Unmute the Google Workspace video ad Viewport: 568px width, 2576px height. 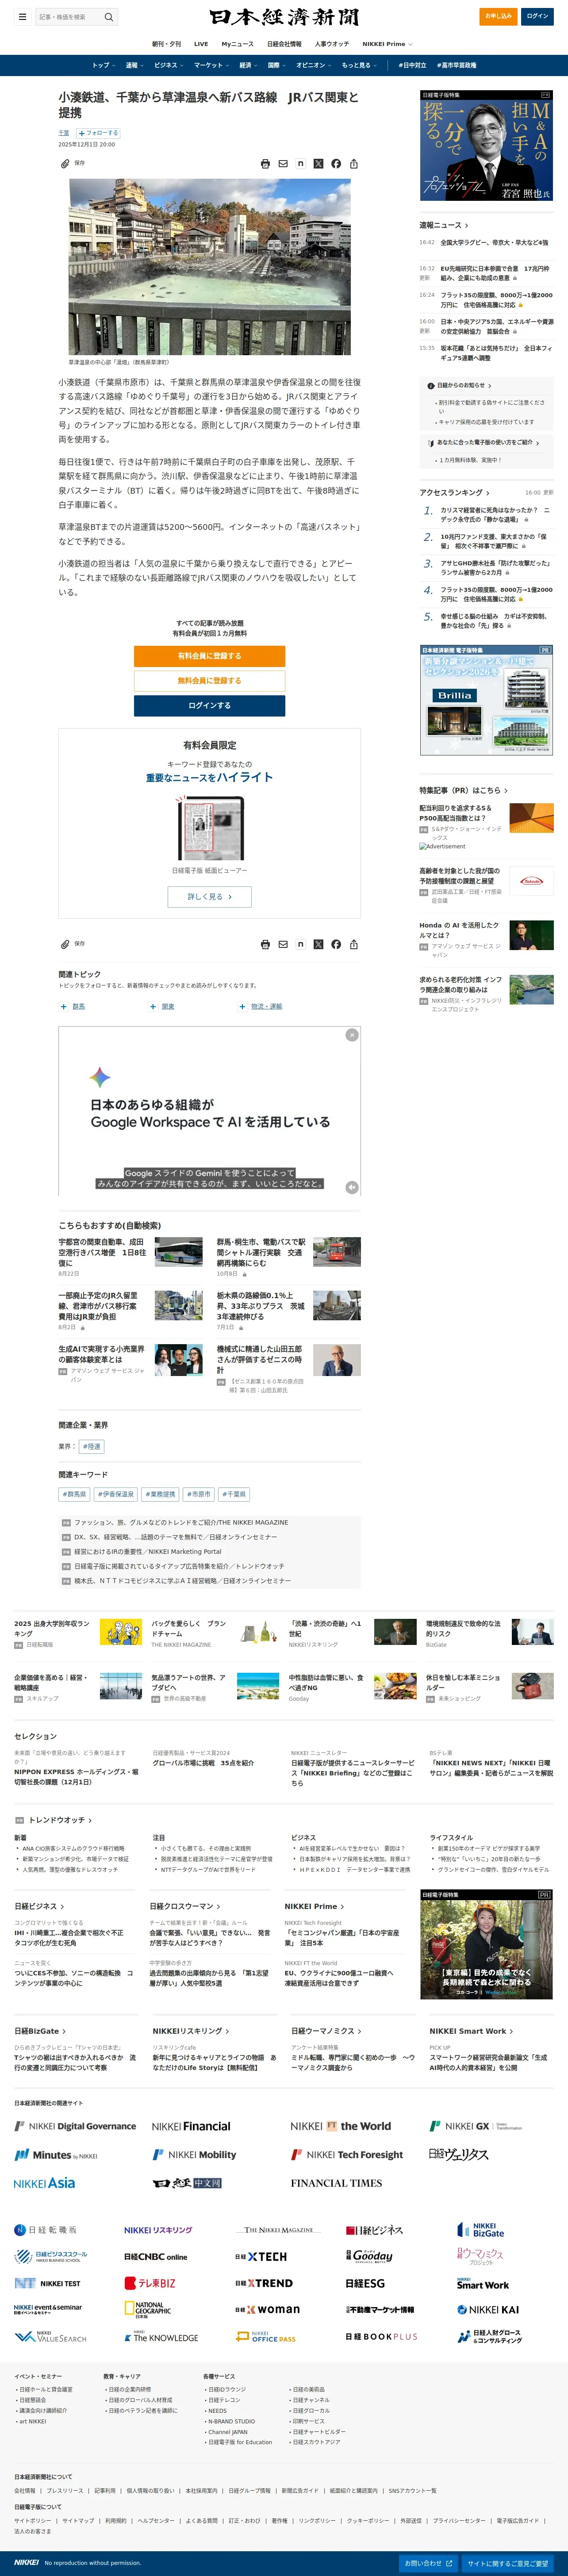pos(352,1187)
